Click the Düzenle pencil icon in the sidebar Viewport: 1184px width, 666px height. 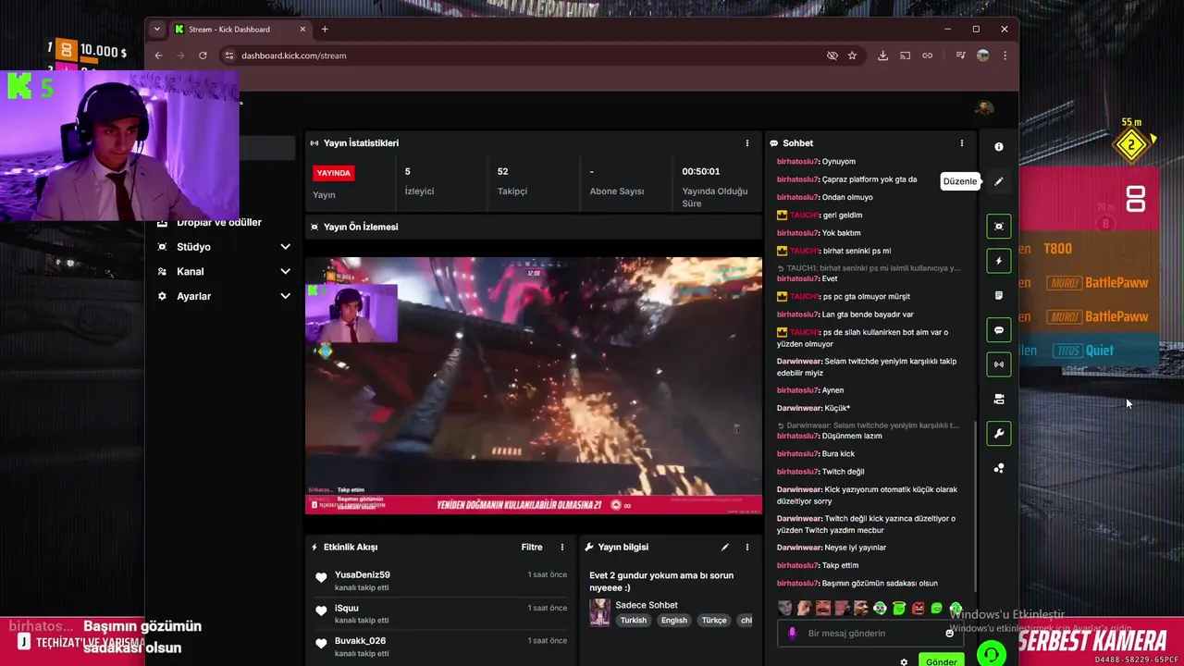tap(998, 182)
